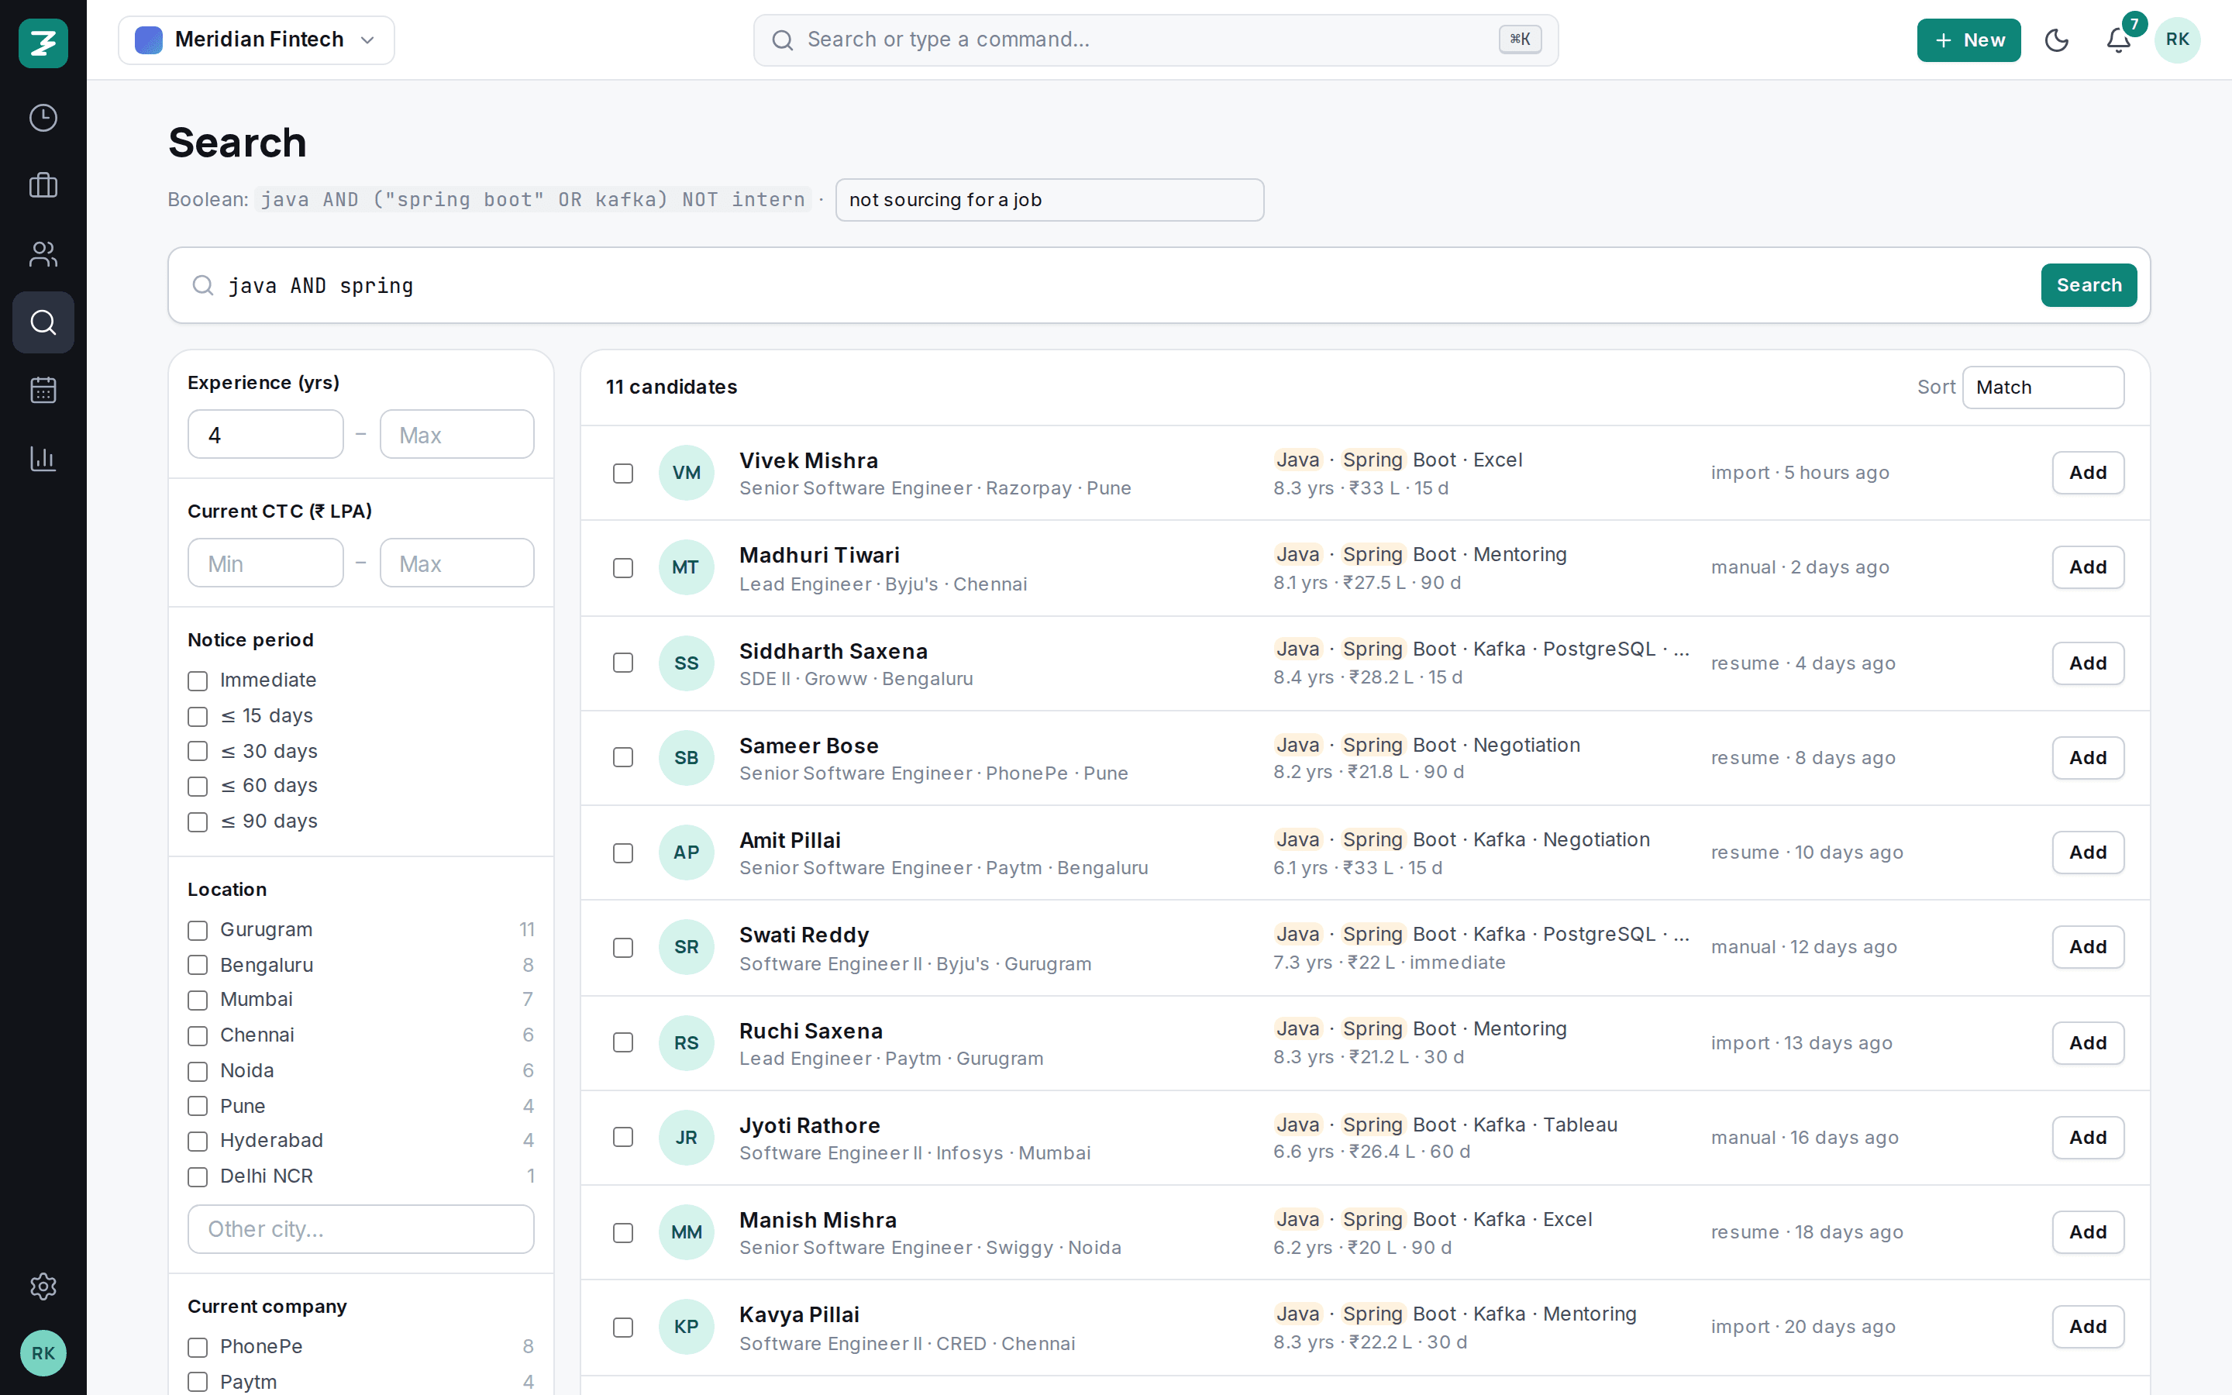Add Vivek Mishra to a job
This screenshot has width=2232, height=1395.
pyautogui.click(x=2088, y=473)
